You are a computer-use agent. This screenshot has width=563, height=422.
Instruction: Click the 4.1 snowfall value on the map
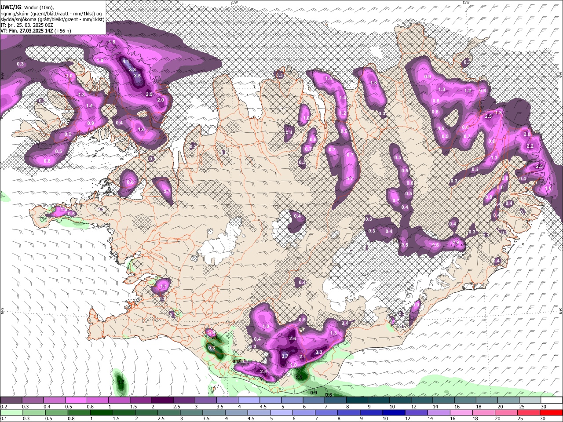[x=126, y=61]
